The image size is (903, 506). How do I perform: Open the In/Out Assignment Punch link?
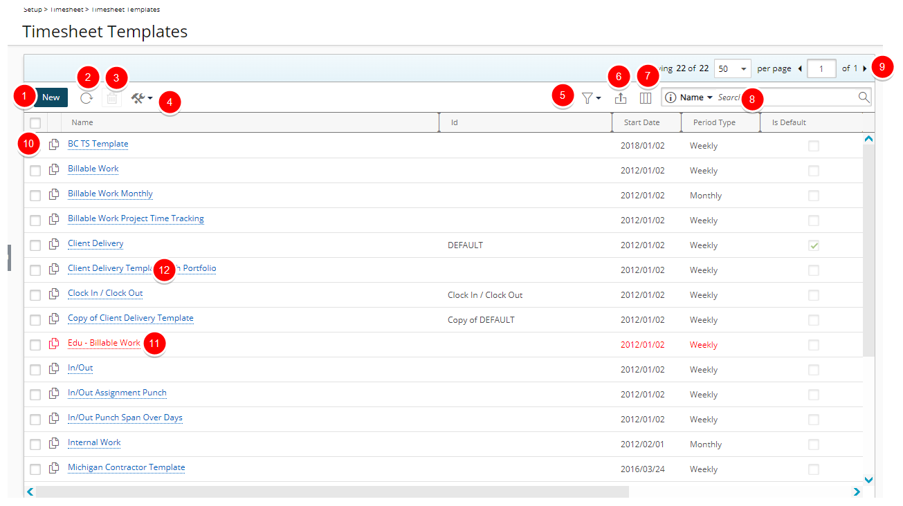point(117,393)
